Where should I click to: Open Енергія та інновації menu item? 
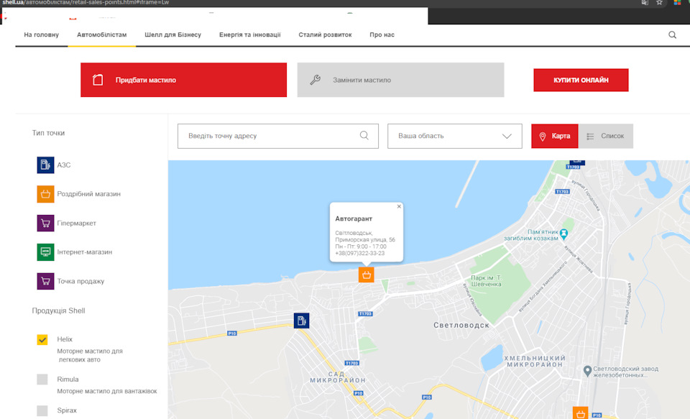click(x=250, y=34)
